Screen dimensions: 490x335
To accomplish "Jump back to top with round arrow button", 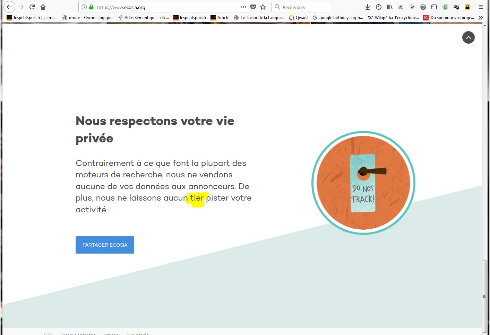I will tap(468, 37).
